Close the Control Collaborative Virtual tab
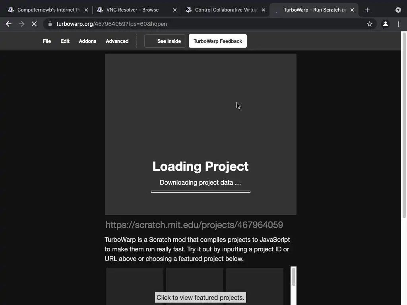Viewport: 407px width, 305px height. point(264,10)
